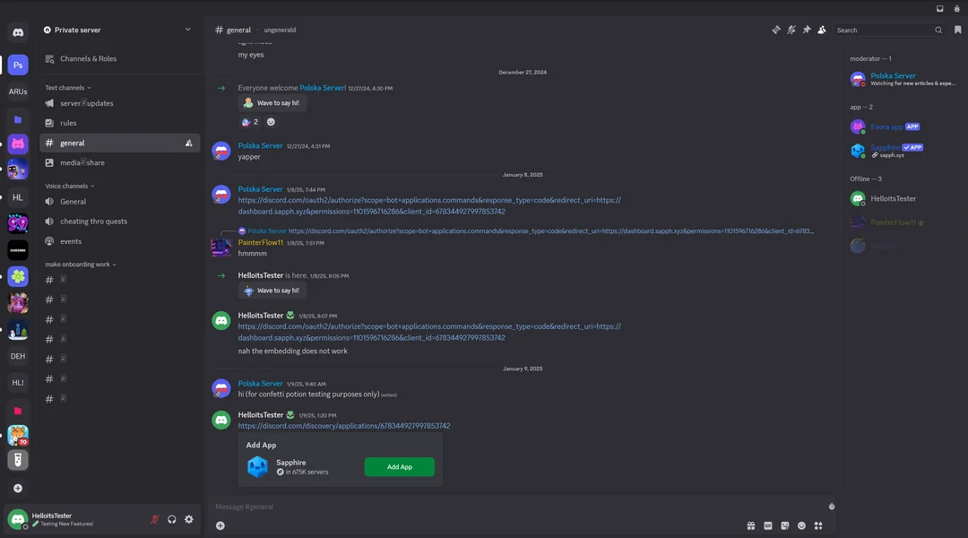Click PainterFlow11 username above hmmmm message
The width and height of the screenshot is (968, 538).
(x=261, y=243)
